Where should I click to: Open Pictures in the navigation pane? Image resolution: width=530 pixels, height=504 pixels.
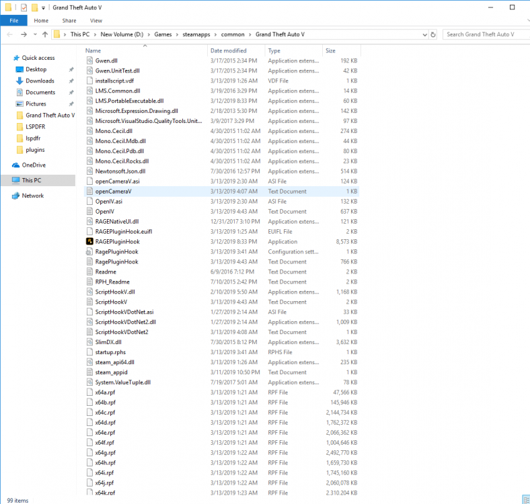(x=36, y=103)
